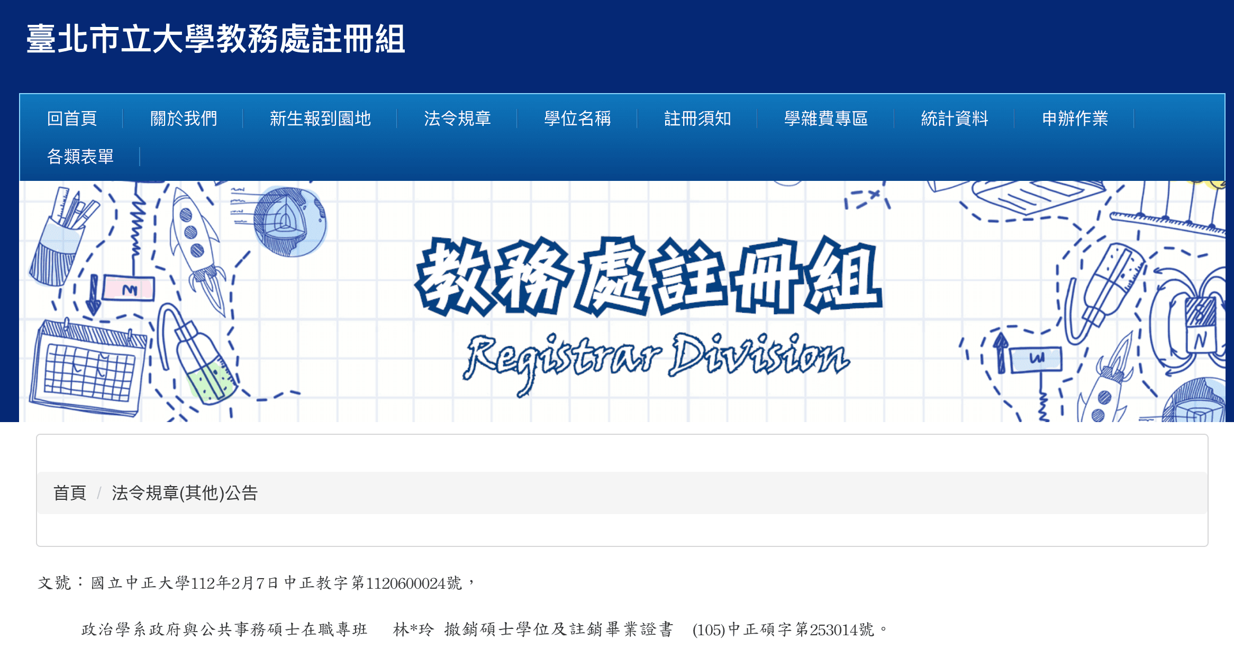Select 新生報到園地 in the navigation bar
This screenshot has width=1234, height=658.
coord(320,118)
